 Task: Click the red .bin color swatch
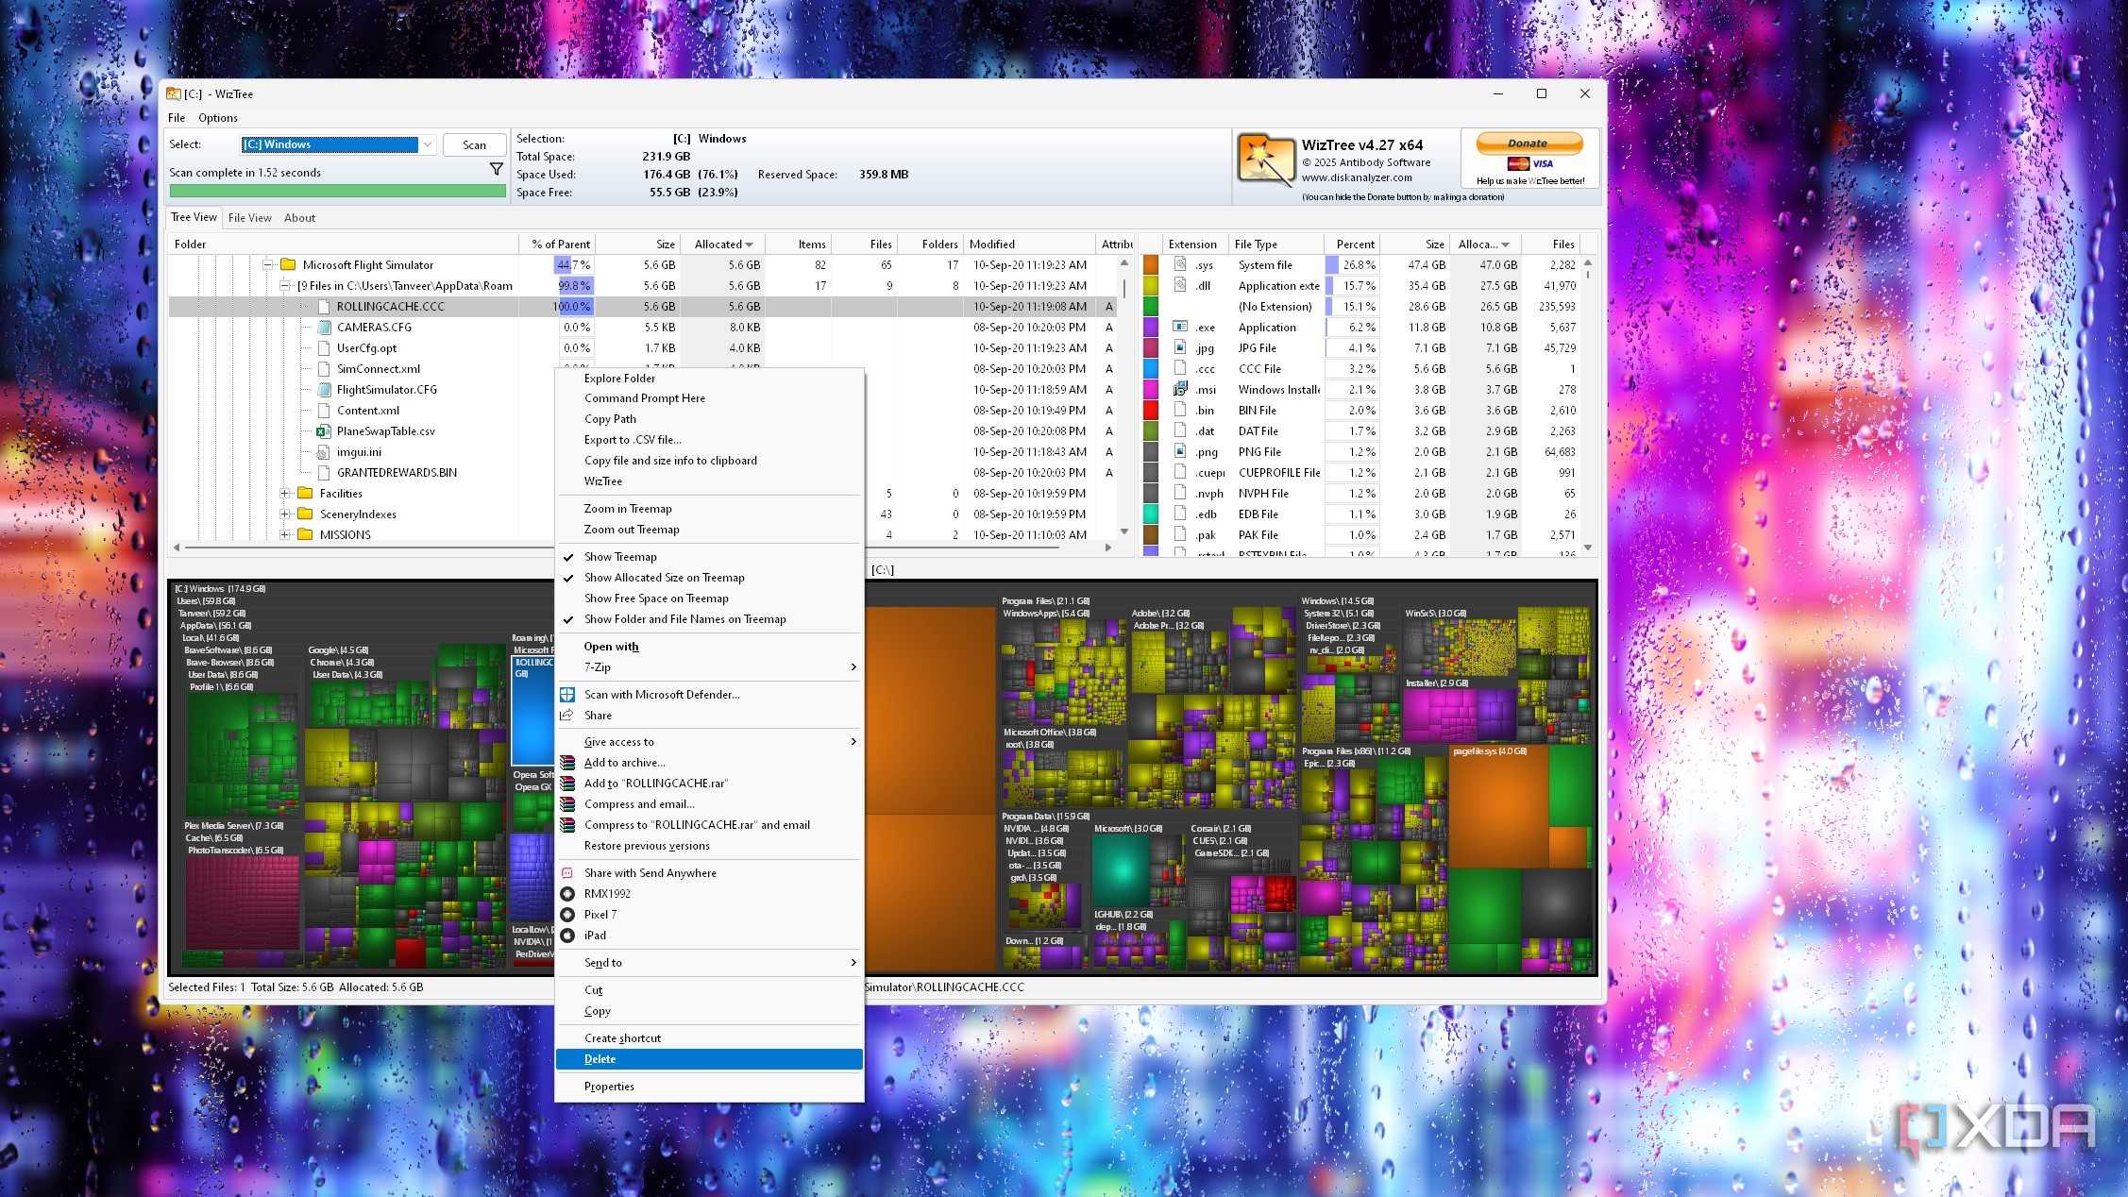(x=1151, y=411)
